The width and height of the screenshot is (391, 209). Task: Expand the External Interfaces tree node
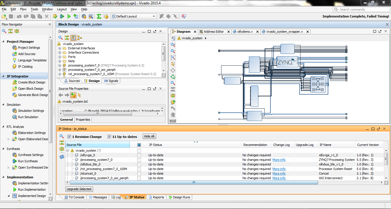pyautogui.click(x=60, y=48)
